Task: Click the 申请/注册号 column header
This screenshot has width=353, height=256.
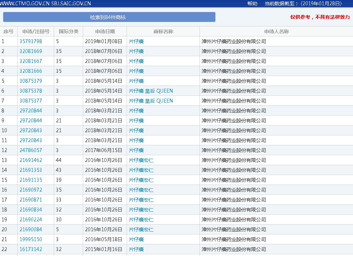Action: [36, 31]
